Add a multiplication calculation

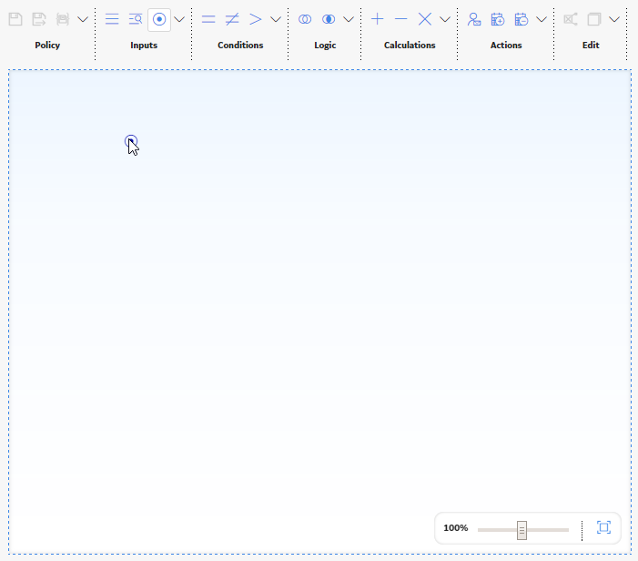click(425, 19)
